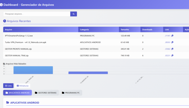Select the PROGRAMAS PC tab
189x108 pixels.
(71, 93)
